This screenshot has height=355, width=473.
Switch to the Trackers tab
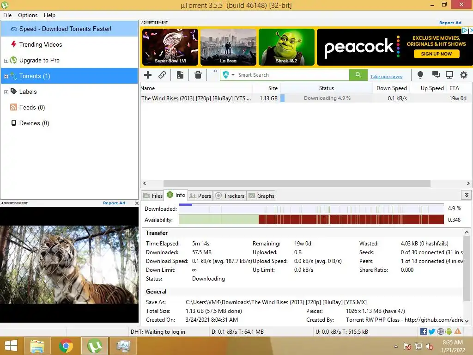tap(230, 196)
